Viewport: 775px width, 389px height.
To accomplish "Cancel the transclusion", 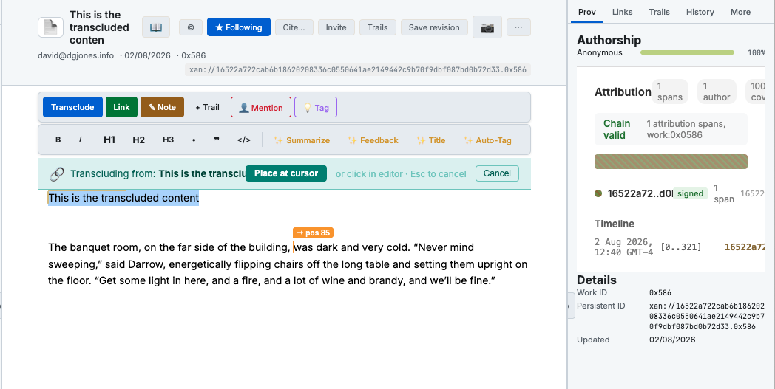I will (x=497, y=173).
